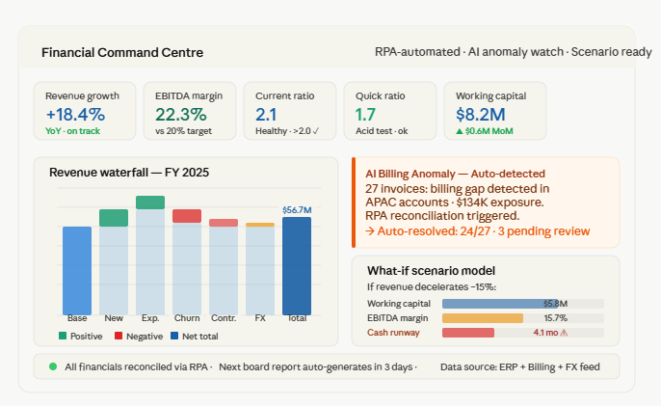661x406 pixels.
Task: Click the Quick ratio 1.7 card
Action: (x=390, y=111)
